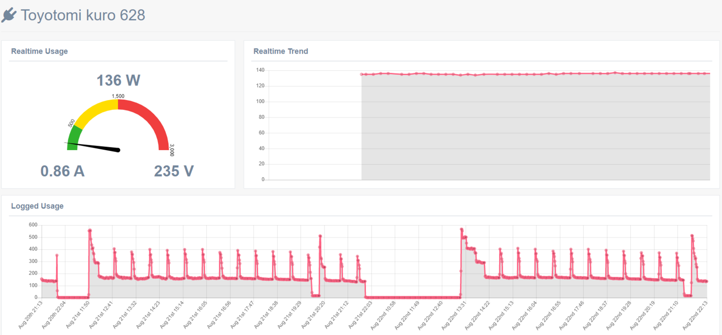Click the '0.86 A' current reading

62,171
